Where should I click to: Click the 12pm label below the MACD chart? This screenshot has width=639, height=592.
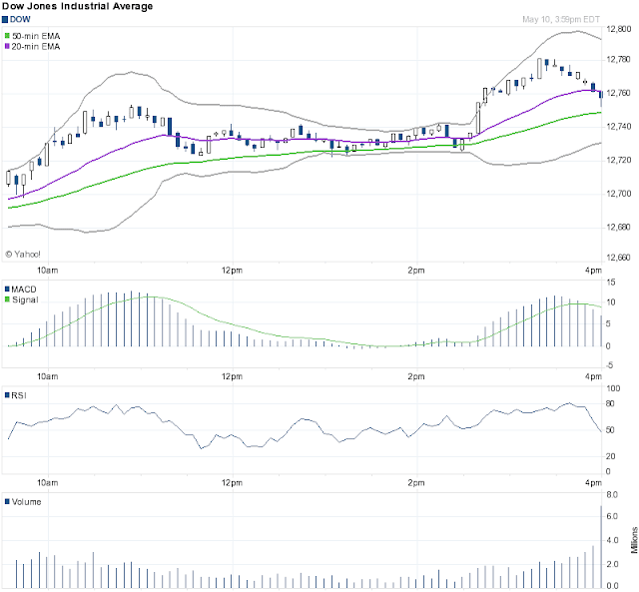[232, 376]
